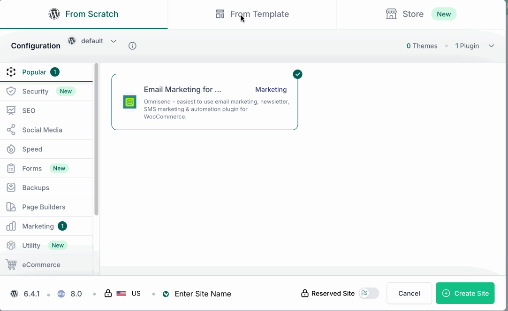This screenshot has width=508, height=311.
Task: Toggle the Reserved Site switch
Action: click(x=369, y=294)
